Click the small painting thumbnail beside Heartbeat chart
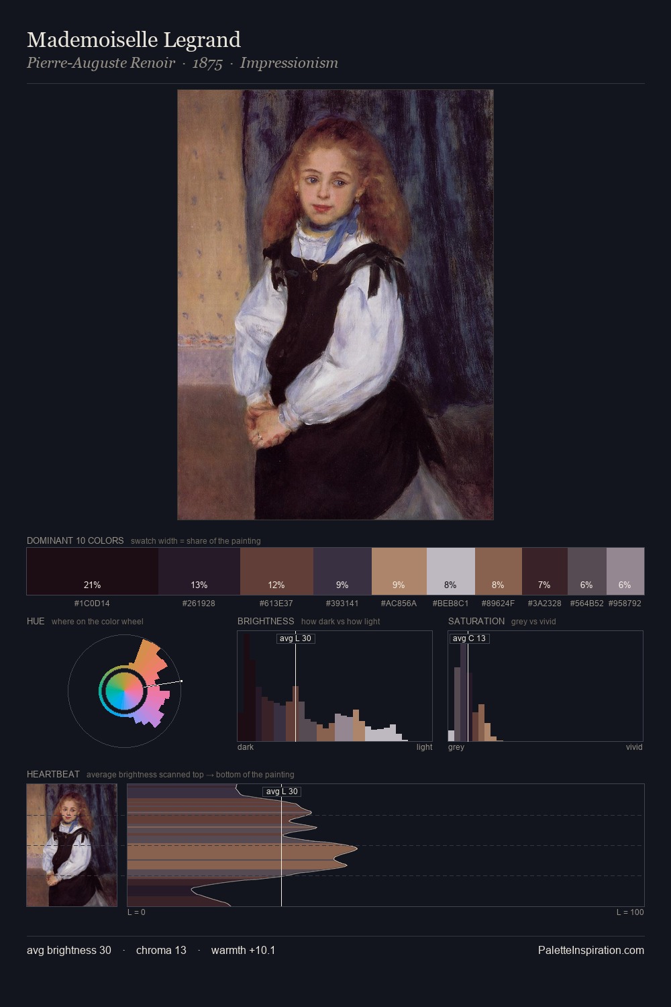This screenshot has height=1007, width=671. point(72,845)
